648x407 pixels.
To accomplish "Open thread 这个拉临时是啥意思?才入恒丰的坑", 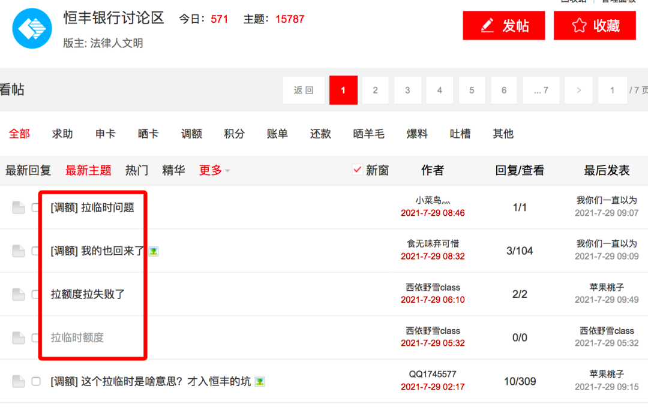I will pyautogui.click(x=166, y=381).
